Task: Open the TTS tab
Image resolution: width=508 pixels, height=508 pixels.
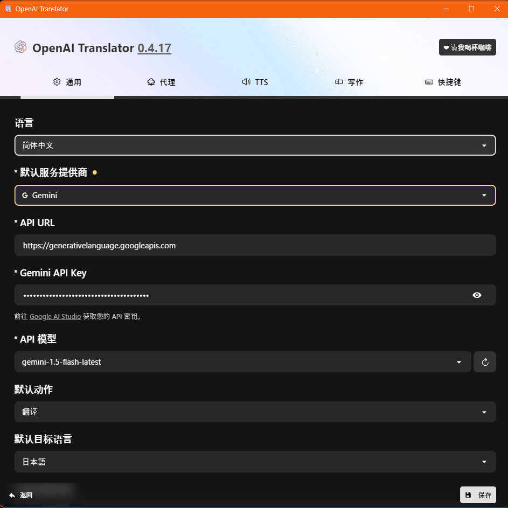Action: coord(255,82)
